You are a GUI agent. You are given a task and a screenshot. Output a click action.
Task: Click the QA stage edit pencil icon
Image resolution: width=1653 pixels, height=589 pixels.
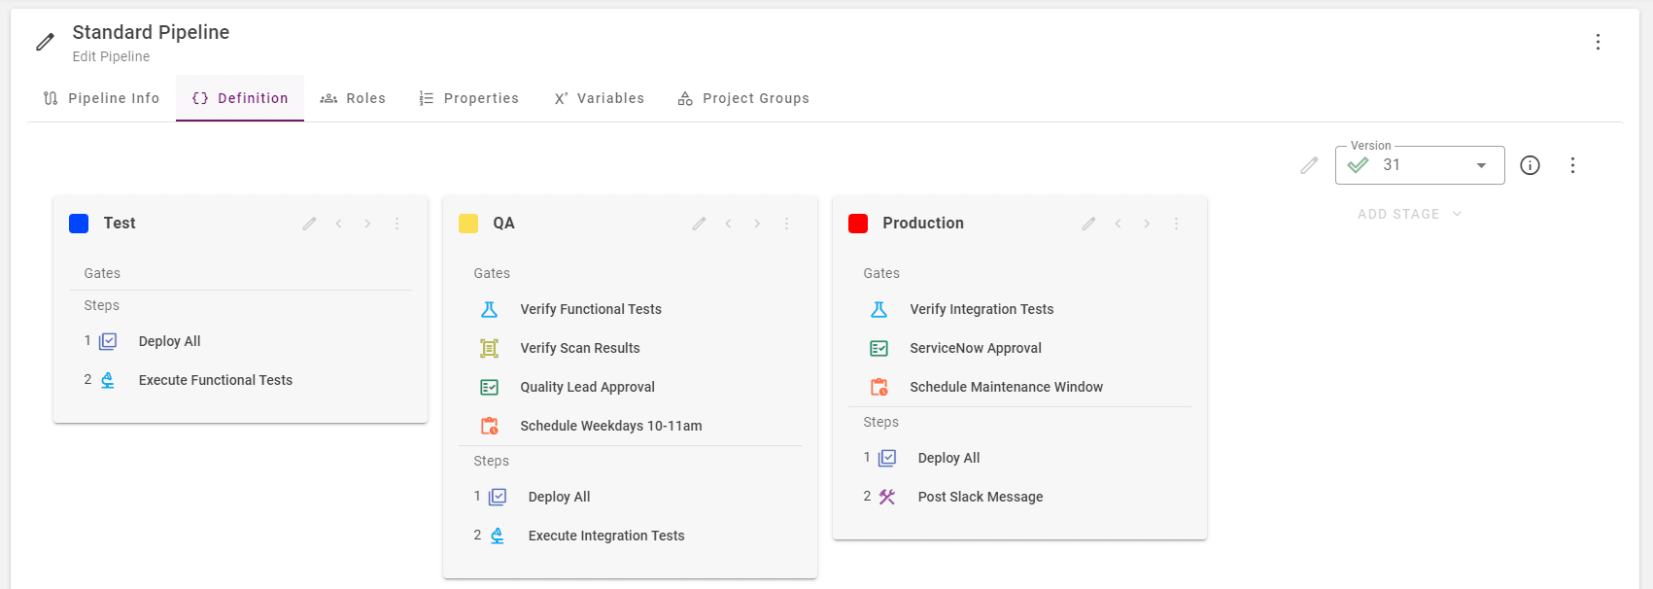(x=699, y=224)
